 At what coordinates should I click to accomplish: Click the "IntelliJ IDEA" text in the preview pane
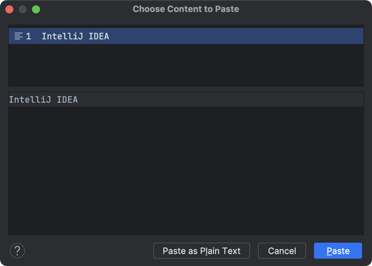43,100
